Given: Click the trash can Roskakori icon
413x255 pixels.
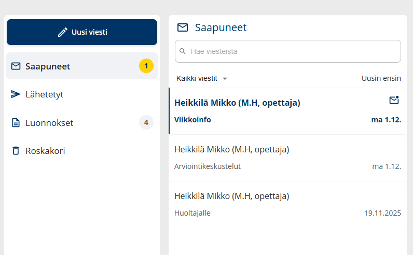Looking at the screenshot, I should click(x=16, y=151).
